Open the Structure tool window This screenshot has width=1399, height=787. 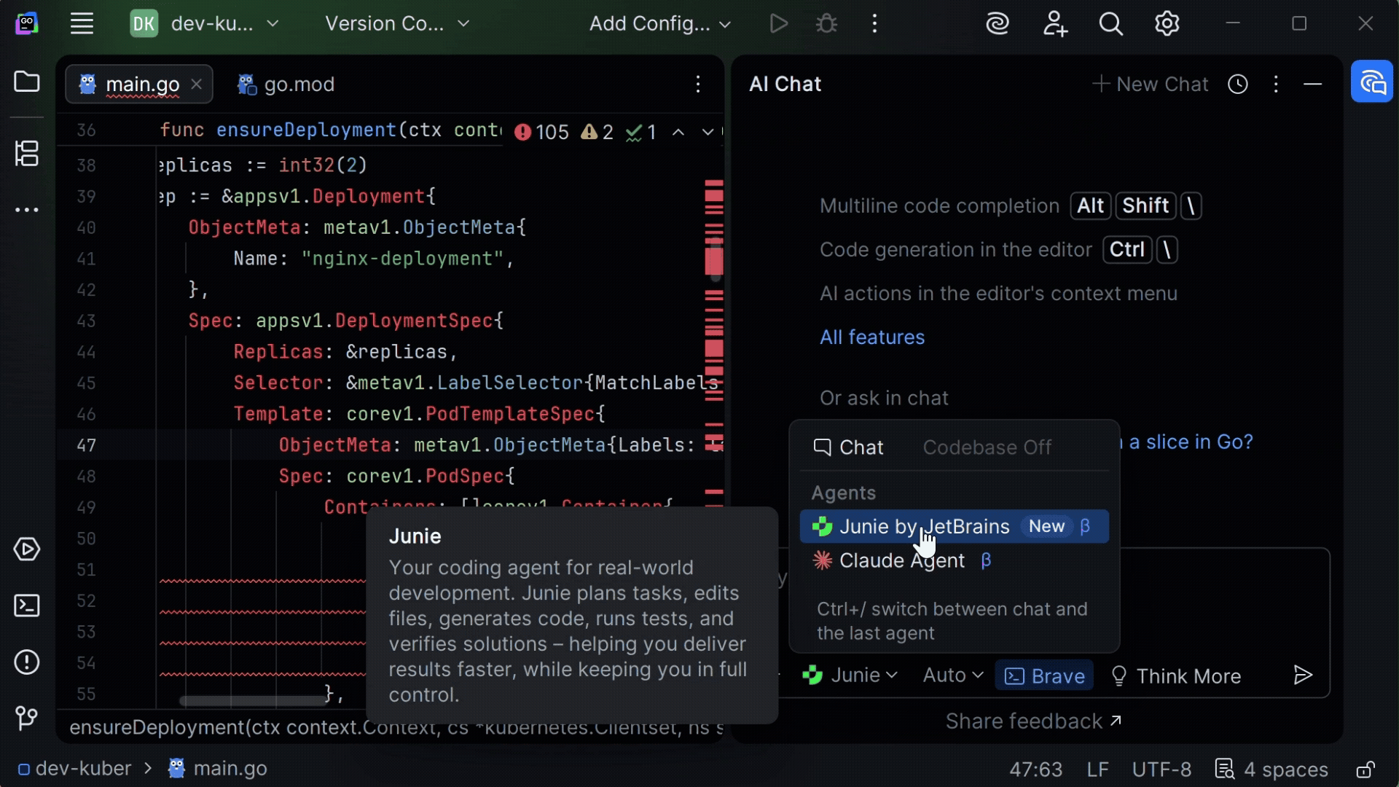(27, 153)
